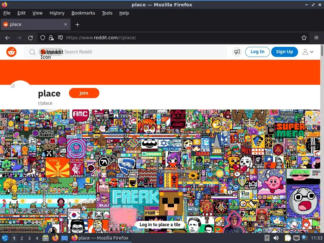Click the SUPER MEGA pixel art
Image resolution: width=324 pixels, height=243 pixels.
click(290, 130)
